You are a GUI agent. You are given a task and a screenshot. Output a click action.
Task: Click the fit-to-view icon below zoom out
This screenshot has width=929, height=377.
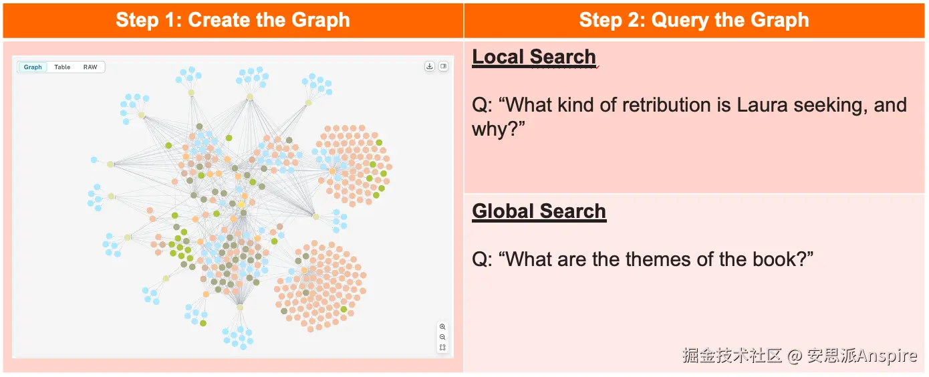pos(442,348)
